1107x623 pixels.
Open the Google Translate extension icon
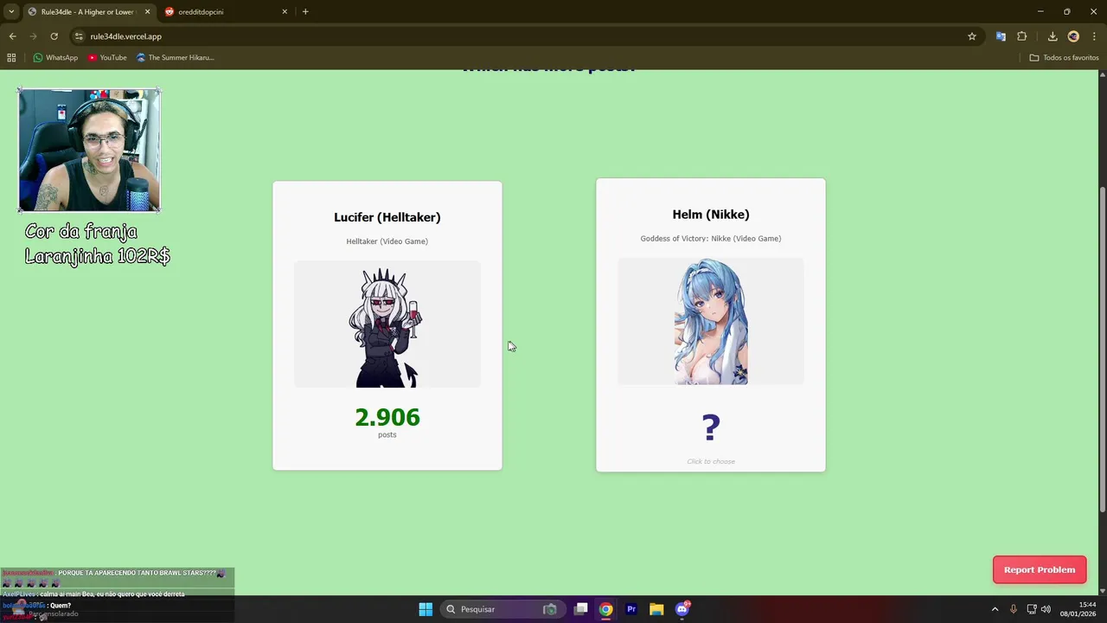(x=1001, y=36)
